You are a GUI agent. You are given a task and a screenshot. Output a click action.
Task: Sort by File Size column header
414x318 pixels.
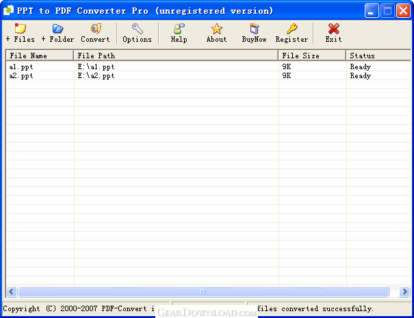tap(312, 56)
